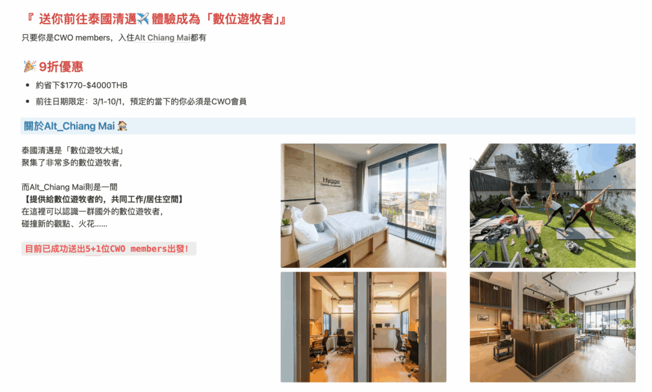Click the 9折優惠 heading text
This screenshot has width=652, height=392.
(60, 67)
